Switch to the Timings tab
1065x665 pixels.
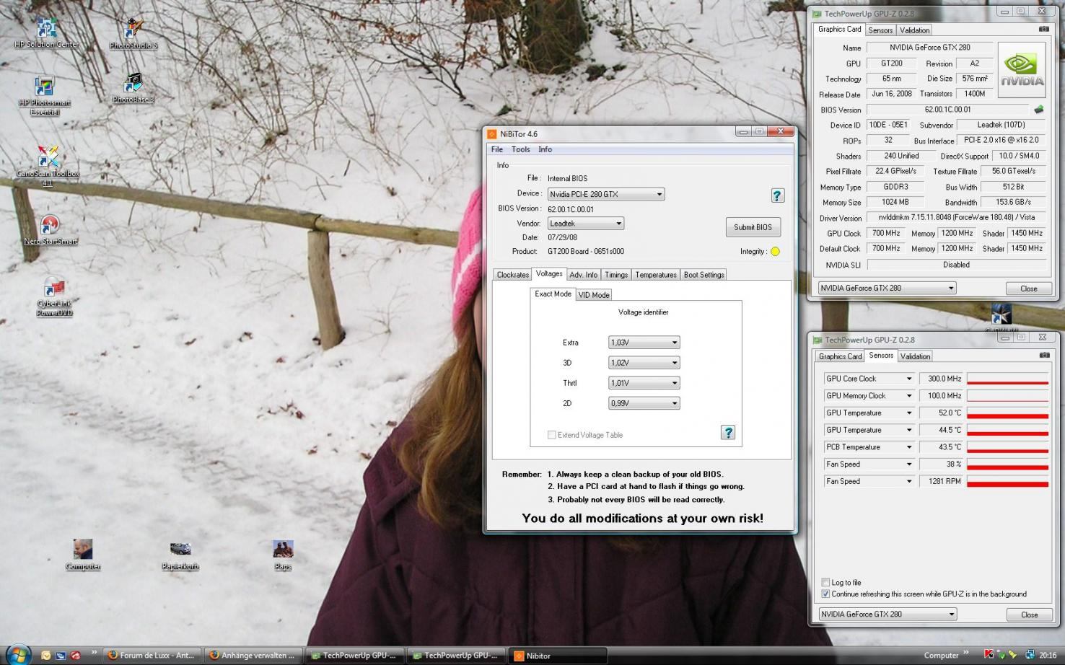tap(616, 275)
